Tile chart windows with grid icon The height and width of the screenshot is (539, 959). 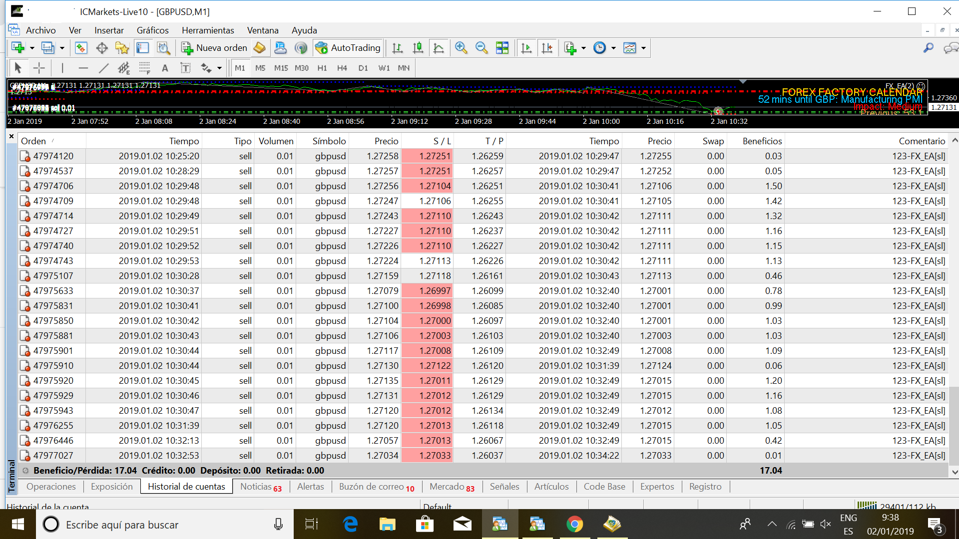[x=502, y=48]
